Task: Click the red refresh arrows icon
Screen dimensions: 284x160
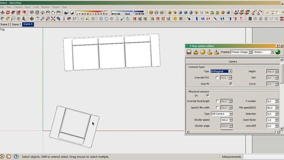Action: pos(8,12)
